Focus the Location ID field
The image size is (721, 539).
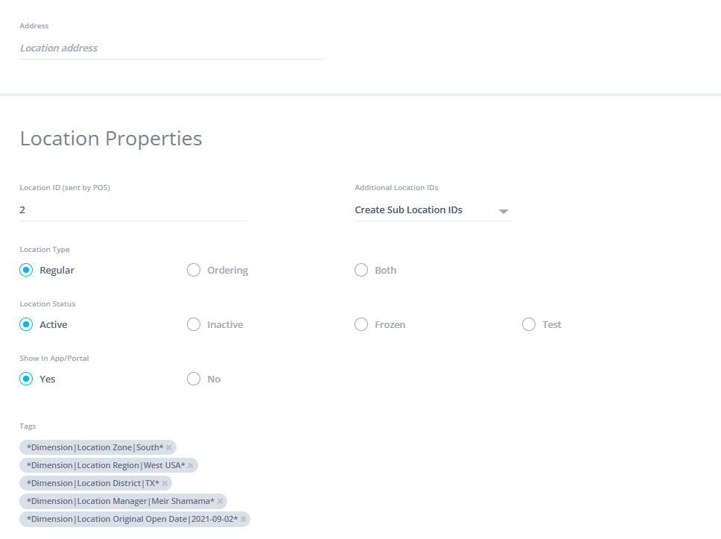[x=133, y=210]
